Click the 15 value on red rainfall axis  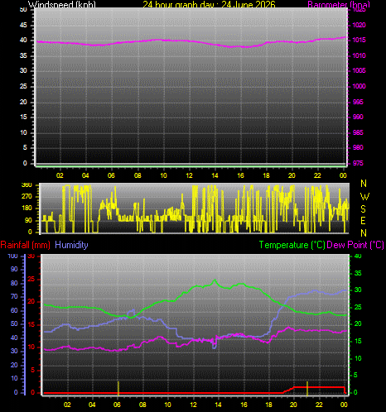[x=31, y=324]
